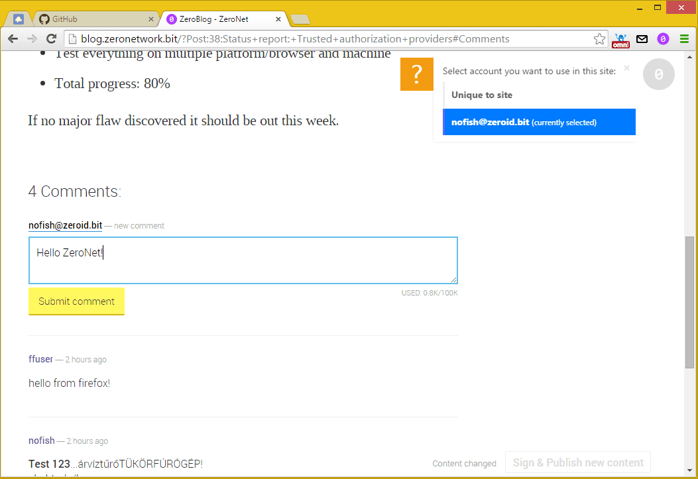Dismiss the account selection notification

(x=627, y=68)
